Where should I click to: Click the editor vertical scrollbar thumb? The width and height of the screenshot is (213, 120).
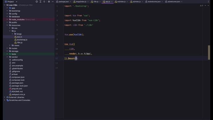point(209,53)
